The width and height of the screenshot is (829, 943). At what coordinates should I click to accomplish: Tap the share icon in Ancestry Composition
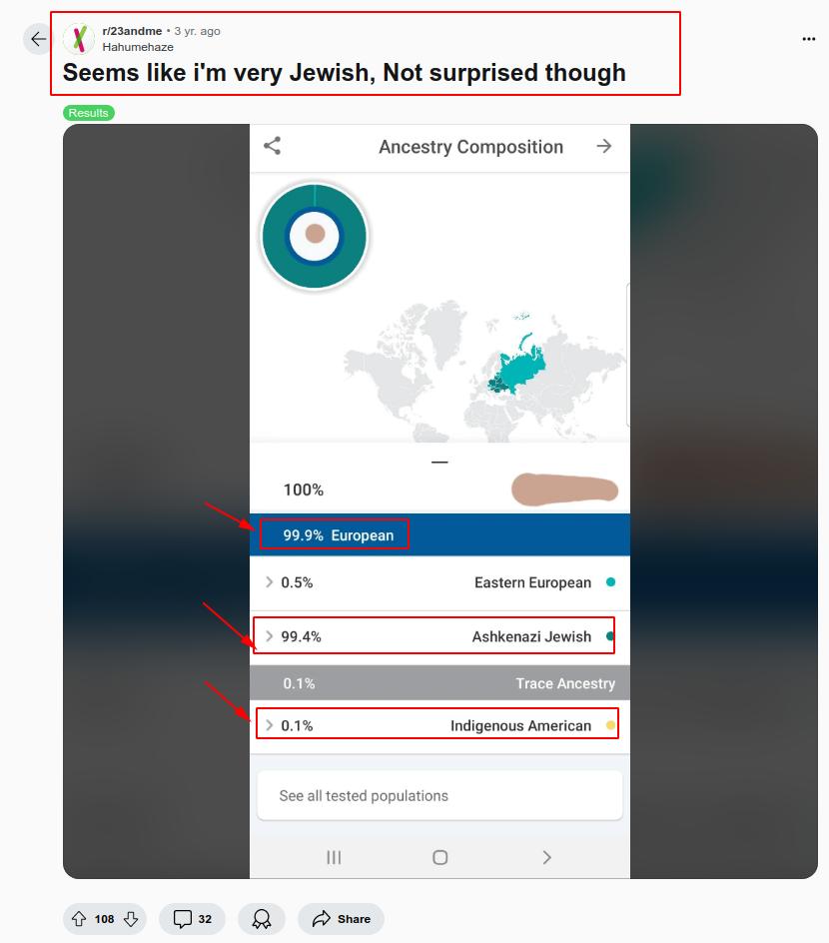(x=272, y=146)
